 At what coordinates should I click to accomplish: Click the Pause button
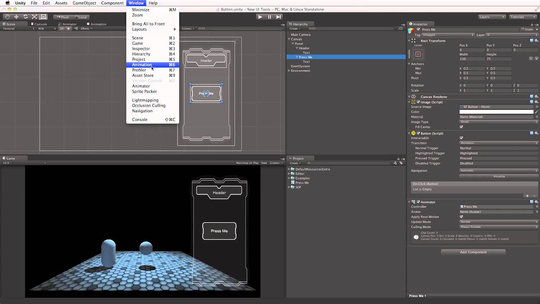coord(269,17)
